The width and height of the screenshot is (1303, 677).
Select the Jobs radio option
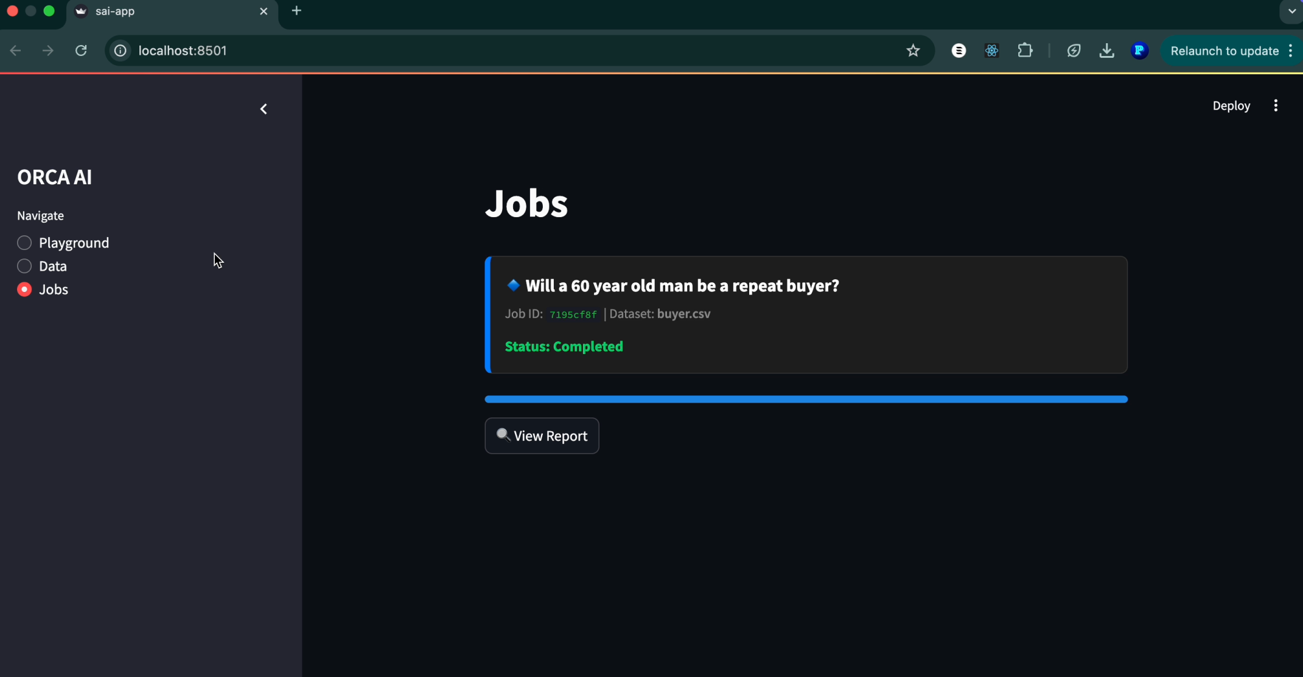[24, 290]
